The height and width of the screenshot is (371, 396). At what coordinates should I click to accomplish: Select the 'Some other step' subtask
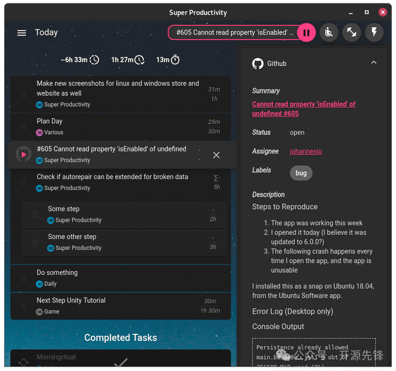(x=124, y=242)
